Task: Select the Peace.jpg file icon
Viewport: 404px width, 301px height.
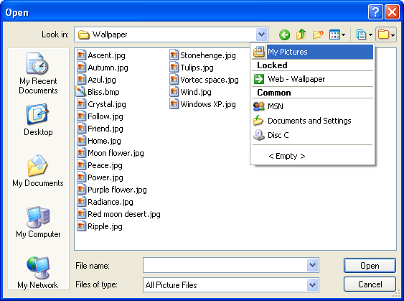Action: (81, 165)
